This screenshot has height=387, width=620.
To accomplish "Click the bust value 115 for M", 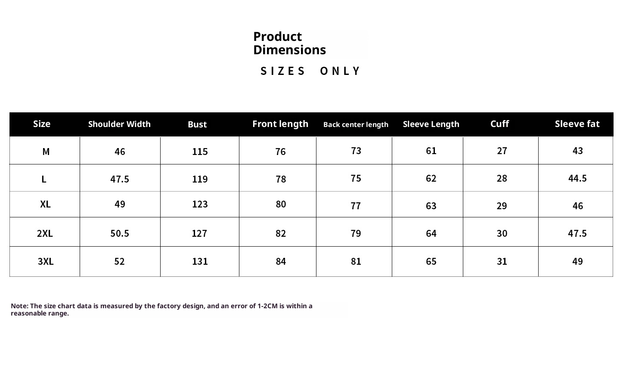I will 200,152.
